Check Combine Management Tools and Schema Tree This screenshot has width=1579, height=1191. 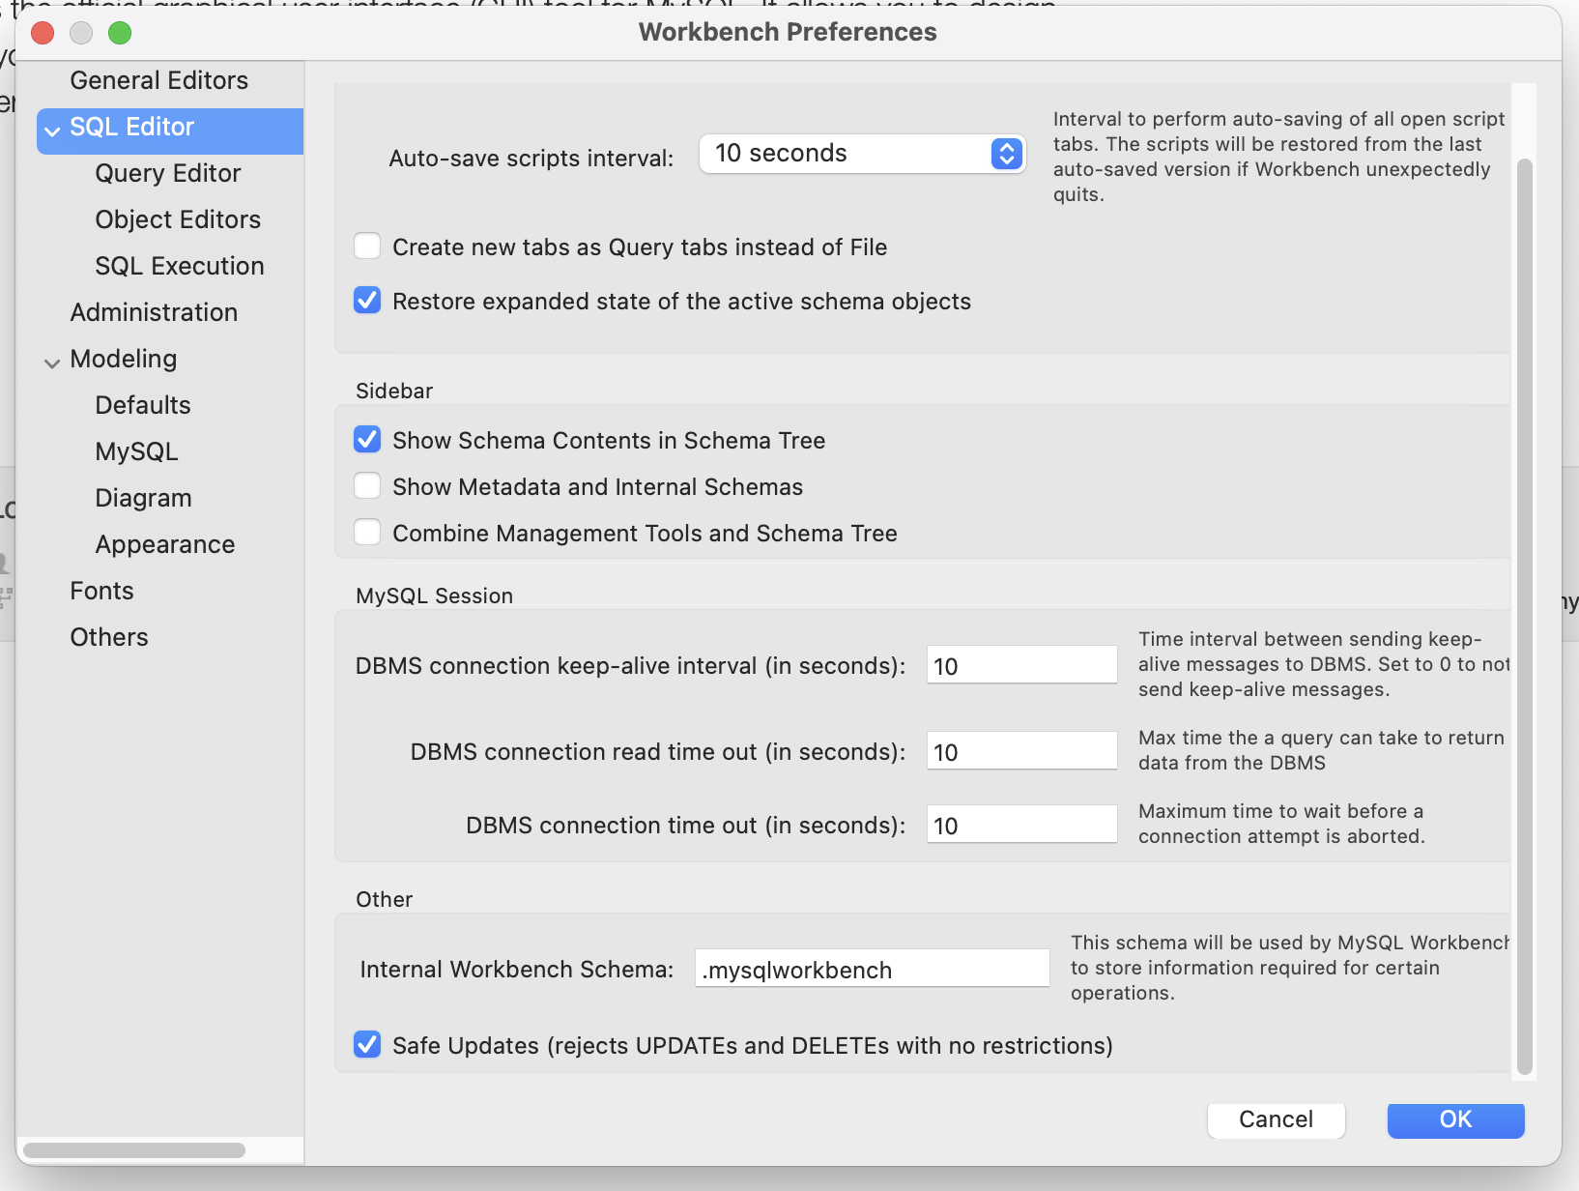pos(367,532)
